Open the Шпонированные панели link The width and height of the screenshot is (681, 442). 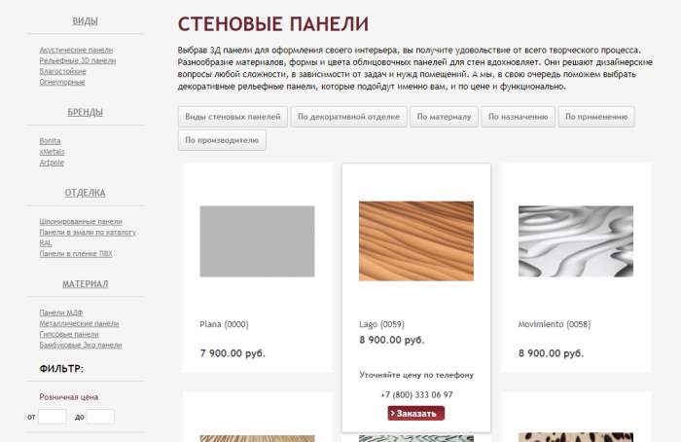coord(81,222)
